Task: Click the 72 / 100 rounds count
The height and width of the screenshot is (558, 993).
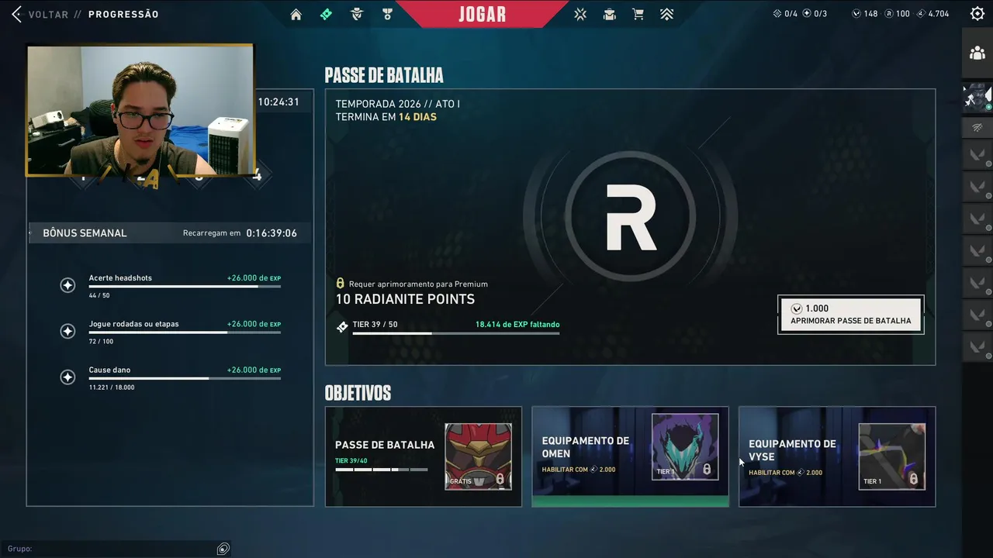Action: point(101,342)
